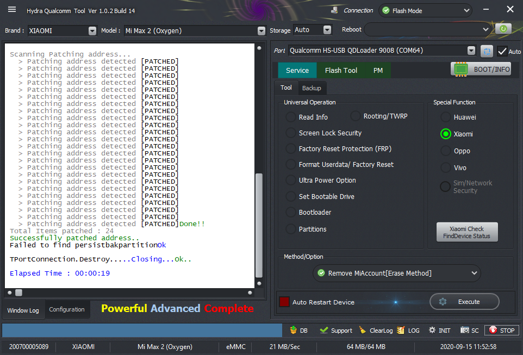Click status bar '200700005089' entry

pos(29,347)
